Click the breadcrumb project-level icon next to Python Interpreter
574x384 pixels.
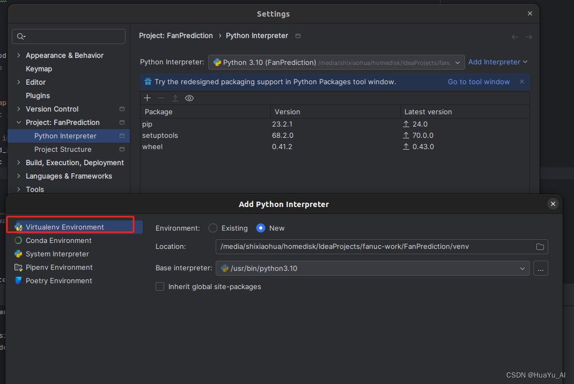(298, 36)
